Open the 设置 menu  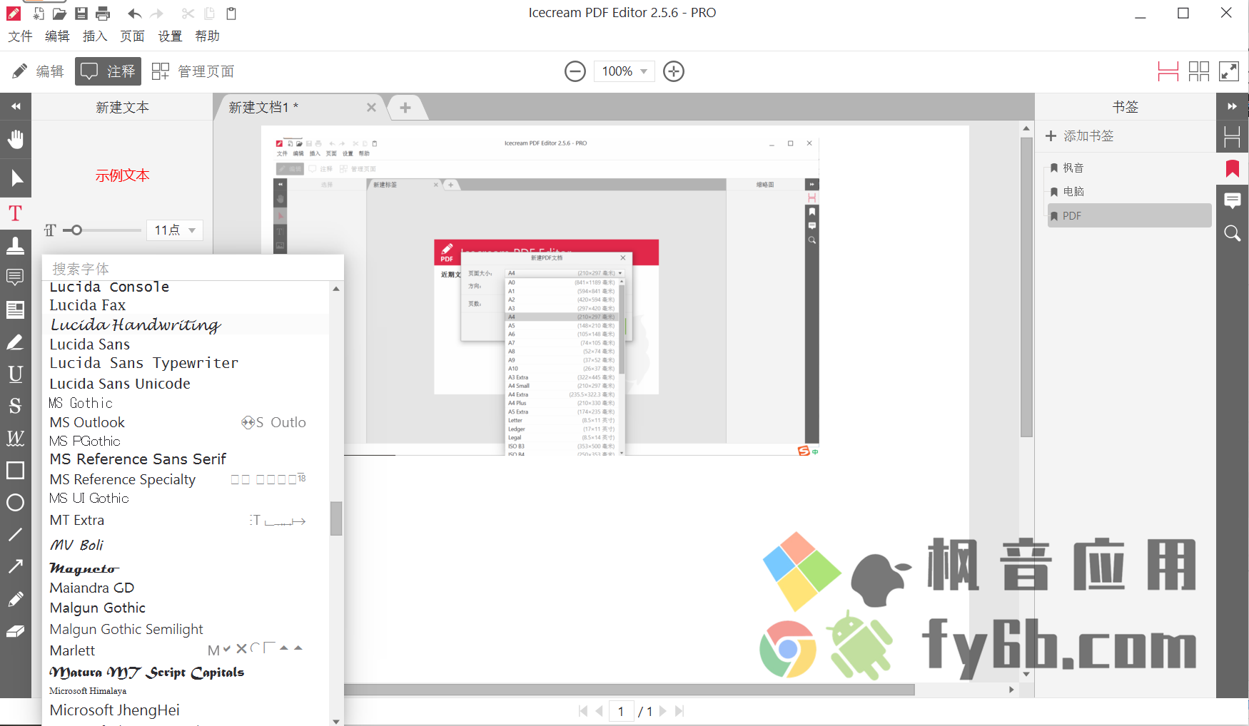tap(170, 36)
